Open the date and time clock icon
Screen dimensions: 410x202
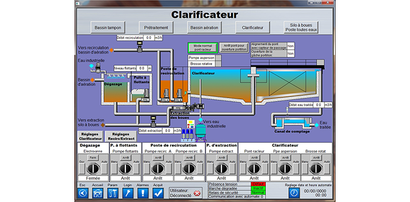tap(294, 193)
